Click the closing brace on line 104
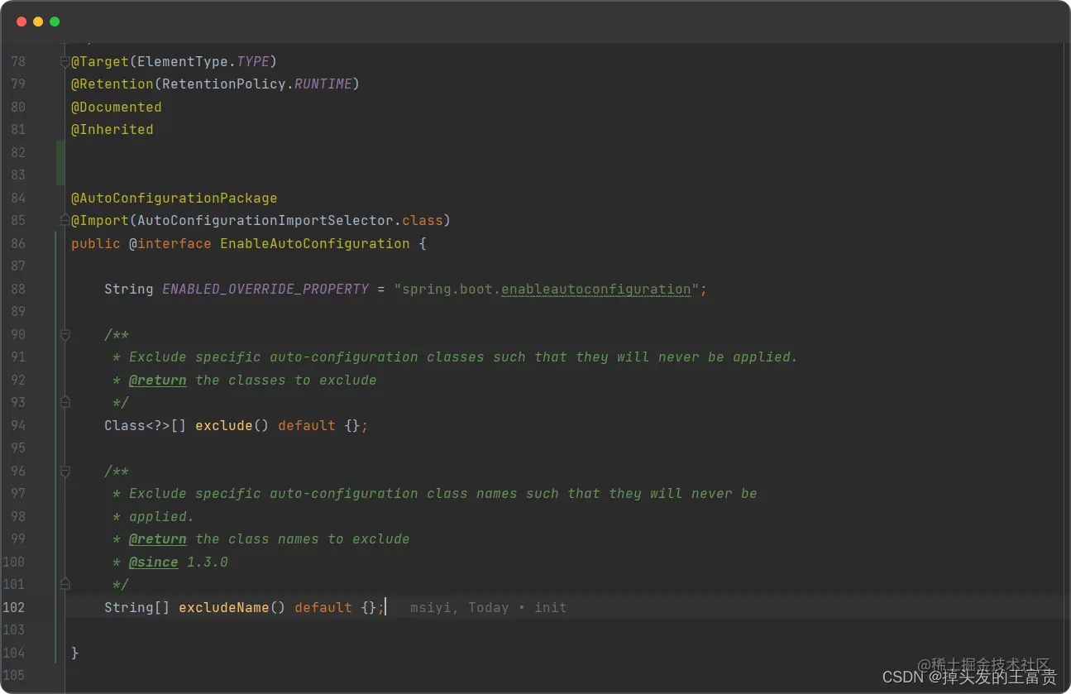This screenshot has height=694, width=1071. click(75, 653)
